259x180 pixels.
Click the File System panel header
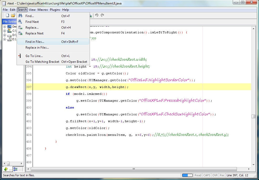tap(10, 22)
